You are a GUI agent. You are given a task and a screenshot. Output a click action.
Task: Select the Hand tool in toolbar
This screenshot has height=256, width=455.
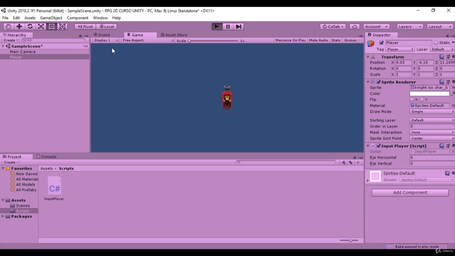(x=8, y=26)
